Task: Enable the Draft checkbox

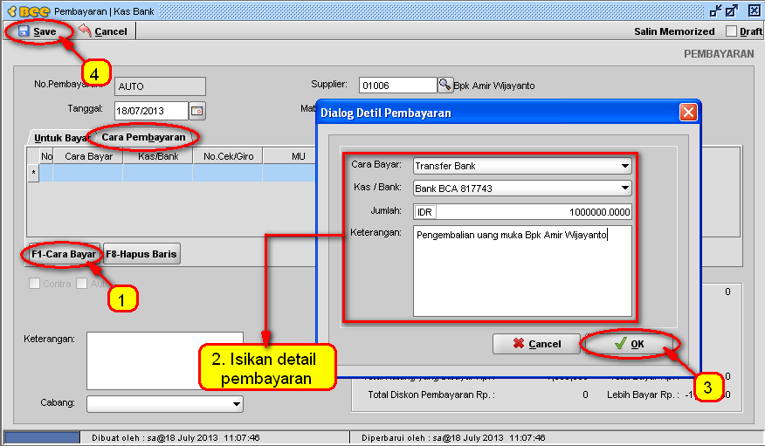Action: [x=731, y=31]
